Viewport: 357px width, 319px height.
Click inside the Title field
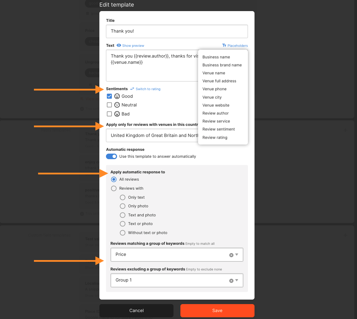pyautogui.click(x=177, y=31)
